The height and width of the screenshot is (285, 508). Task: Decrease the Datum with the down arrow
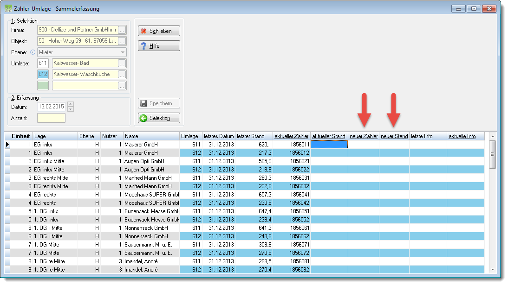click(71, 109)
